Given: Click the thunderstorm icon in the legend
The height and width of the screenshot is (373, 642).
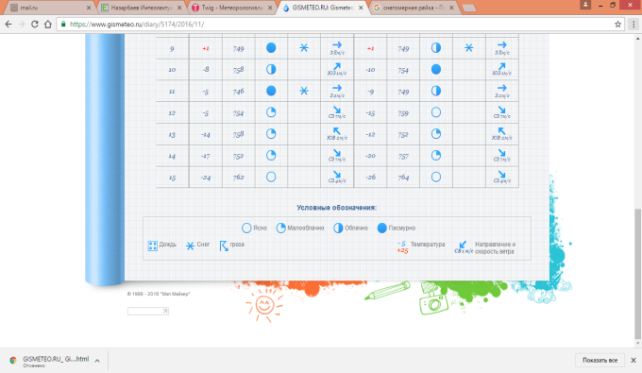Looking at the screenshot, I should pos(224,246).
